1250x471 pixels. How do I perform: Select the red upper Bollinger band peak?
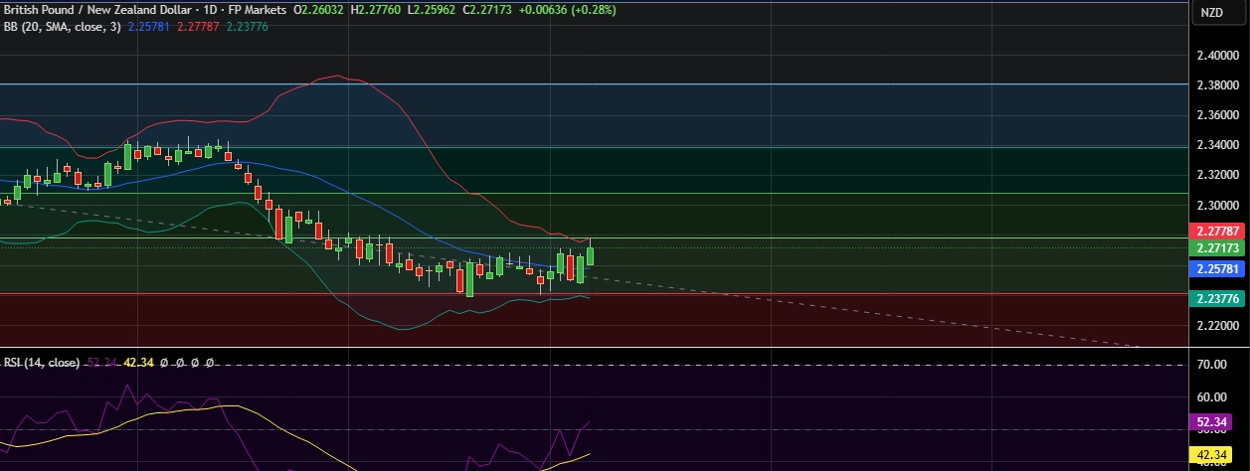[x=340, y=76]
